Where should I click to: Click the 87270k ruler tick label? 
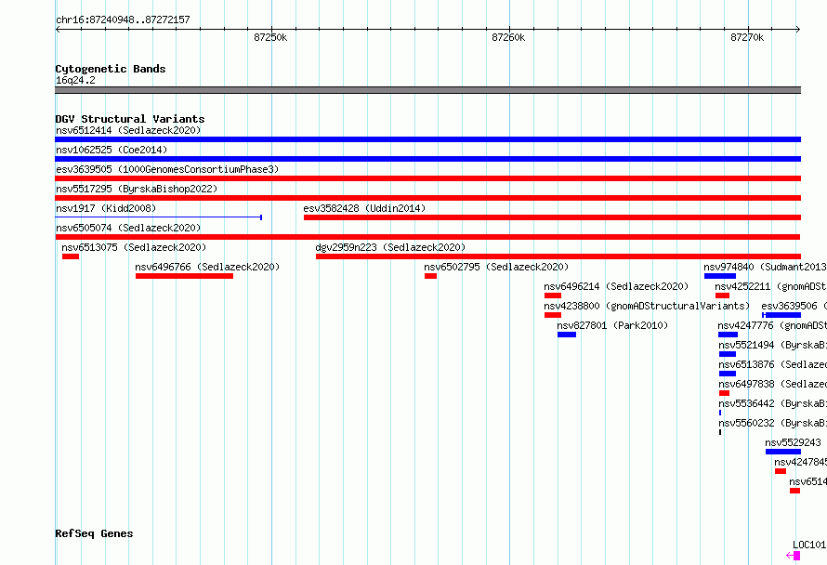coord(747,37)
